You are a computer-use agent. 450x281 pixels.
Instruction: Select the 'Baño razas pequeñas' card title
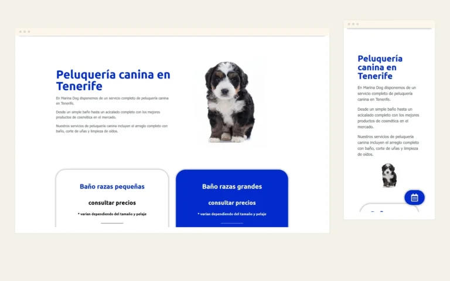[x=112, y=186]
